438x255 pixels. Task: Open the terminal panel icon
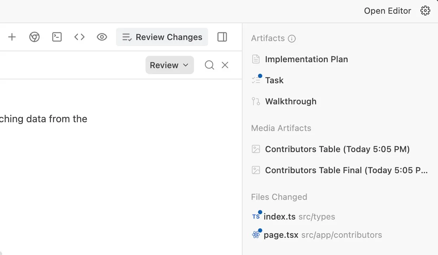57,37
